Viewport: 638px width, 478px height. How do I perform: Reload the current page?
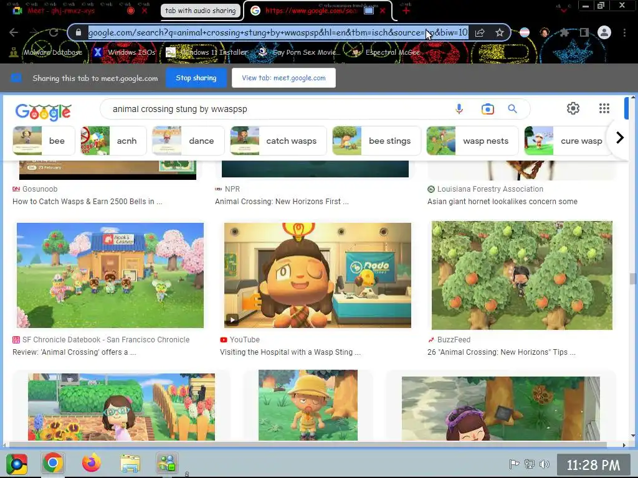click(x=54, y=32)
